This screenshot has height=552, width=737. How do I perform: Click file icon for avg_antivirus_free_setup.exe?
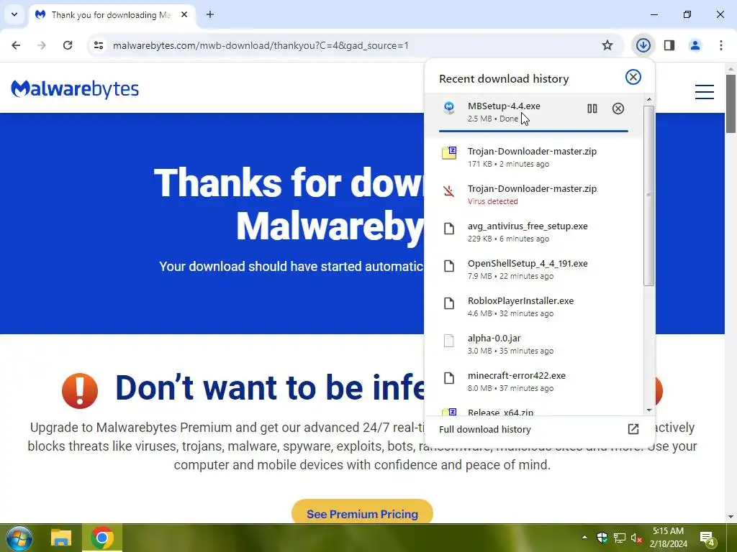pos(449,229)
